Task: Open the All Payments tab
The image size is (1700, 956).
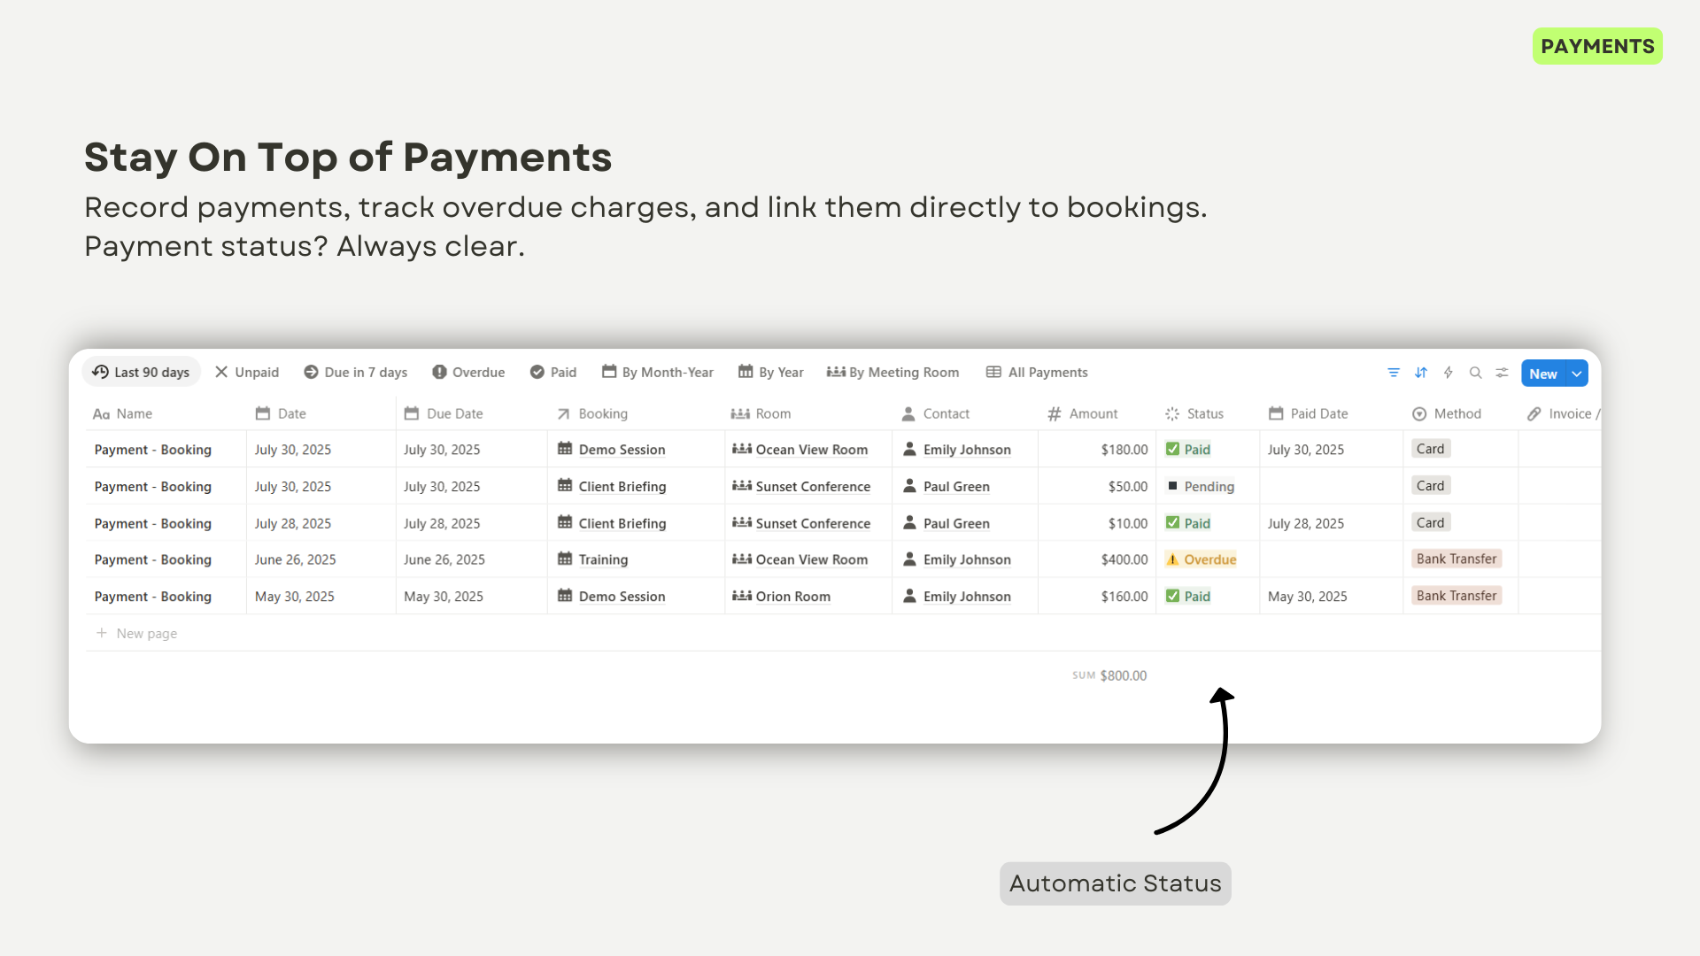Action: 1037,372
